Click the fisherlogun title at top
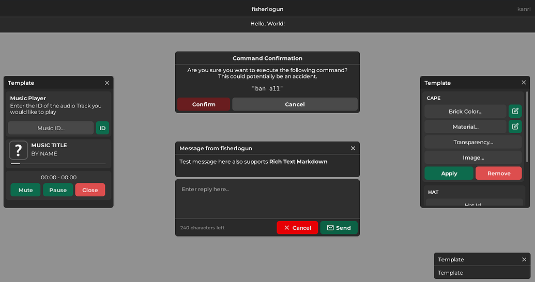 pos(268,9)
